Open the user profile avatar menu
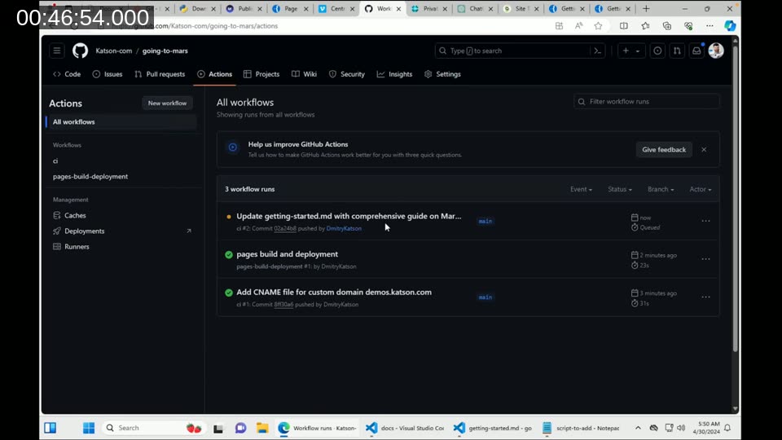The height and width of the screenshot is (440, 782). tap(716, 51)
